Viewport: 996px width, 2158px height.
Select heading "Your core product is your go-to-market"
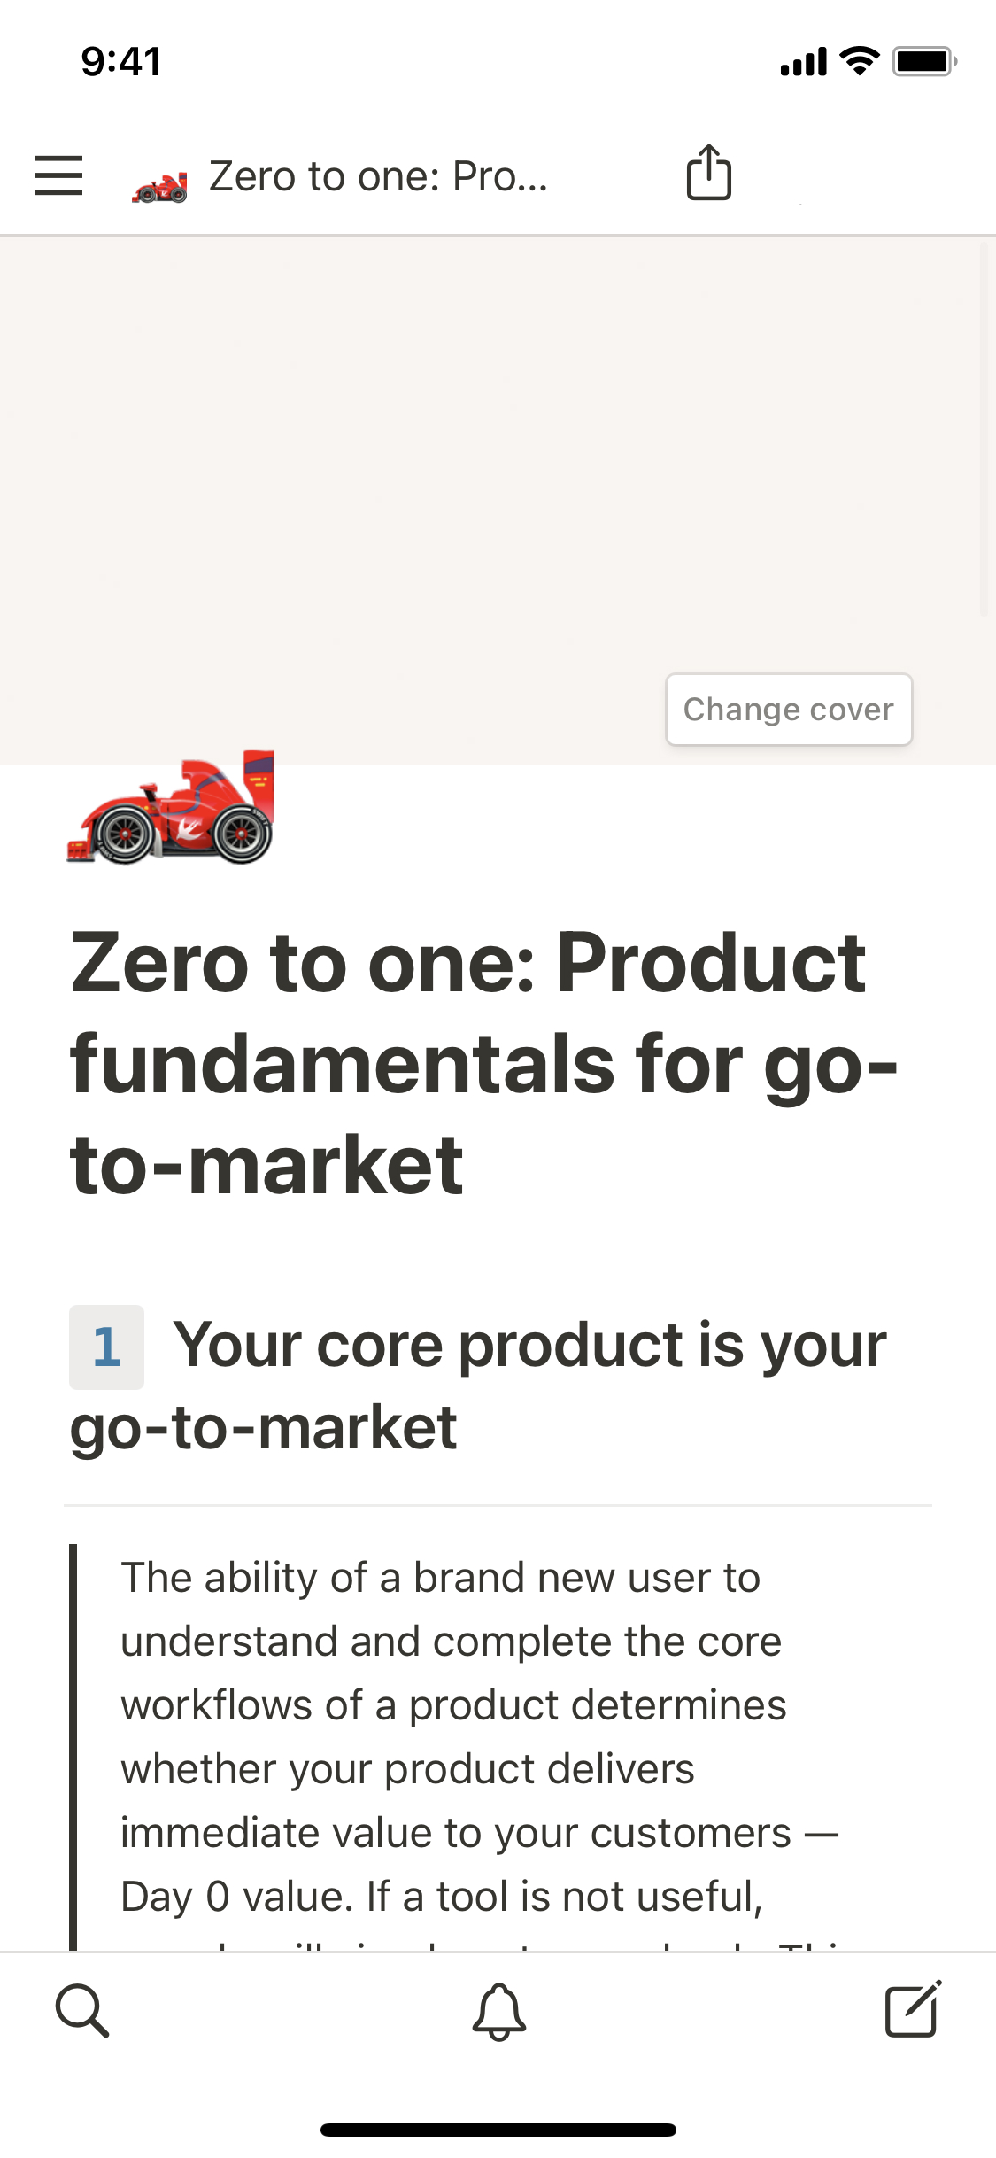point(529,1347)
